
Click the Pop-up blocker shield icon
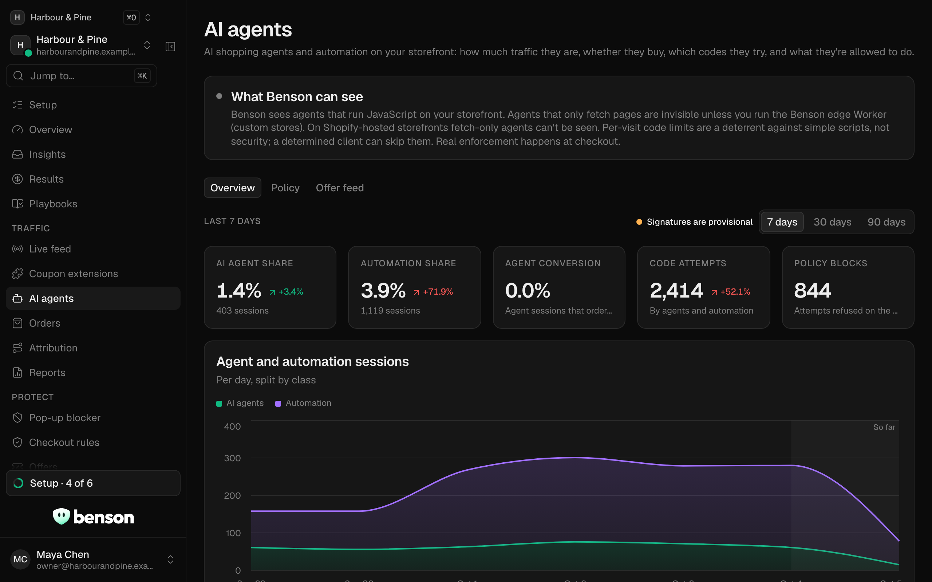(x=17, y=418)
